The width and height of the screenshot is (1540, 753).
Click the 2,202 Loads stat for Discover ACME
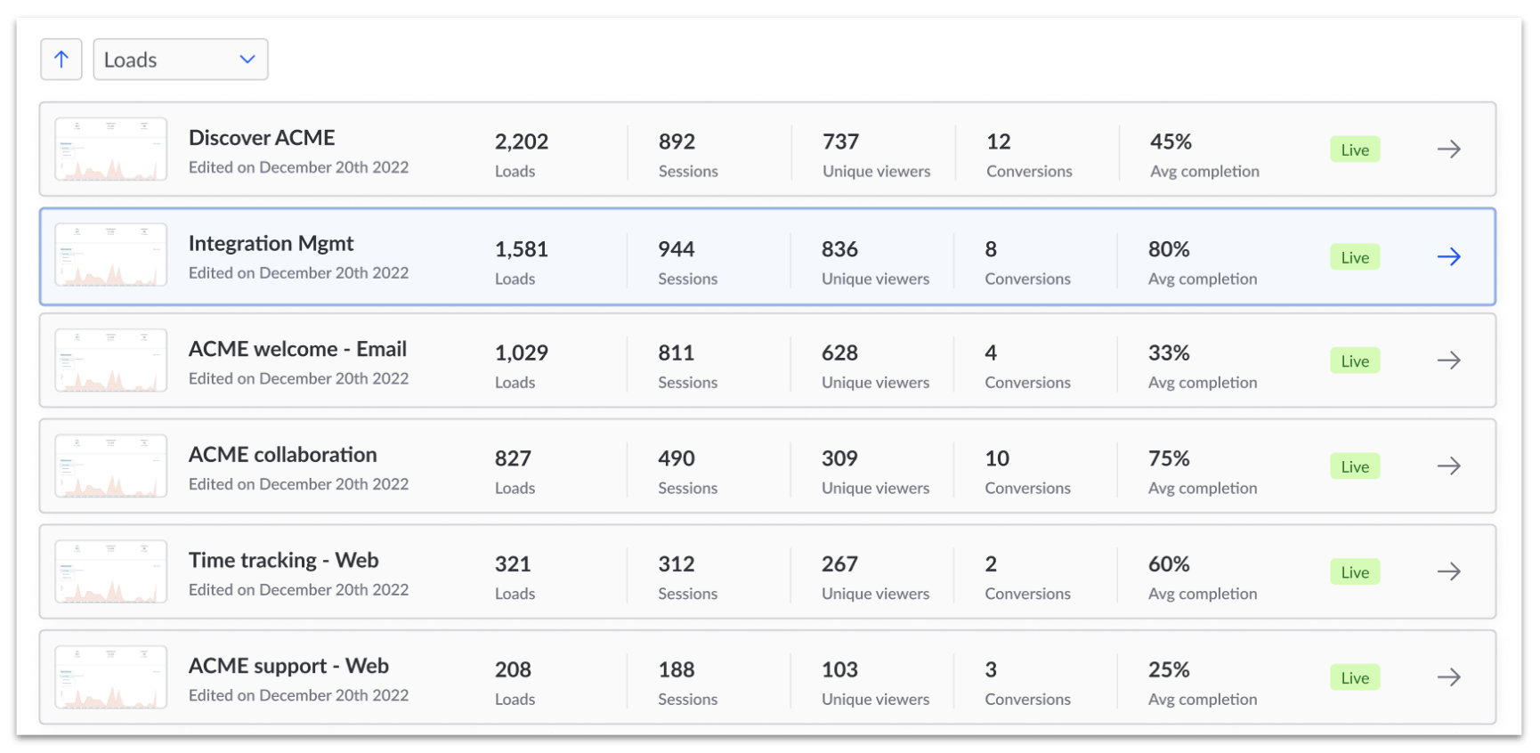point(522,142)
